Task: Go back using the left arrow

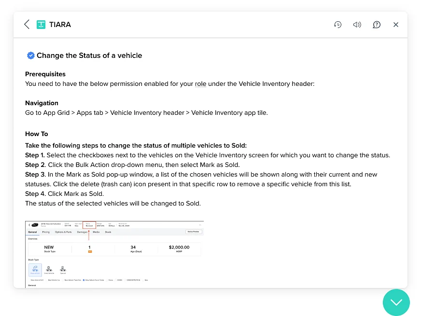Action: click(27, 25)
